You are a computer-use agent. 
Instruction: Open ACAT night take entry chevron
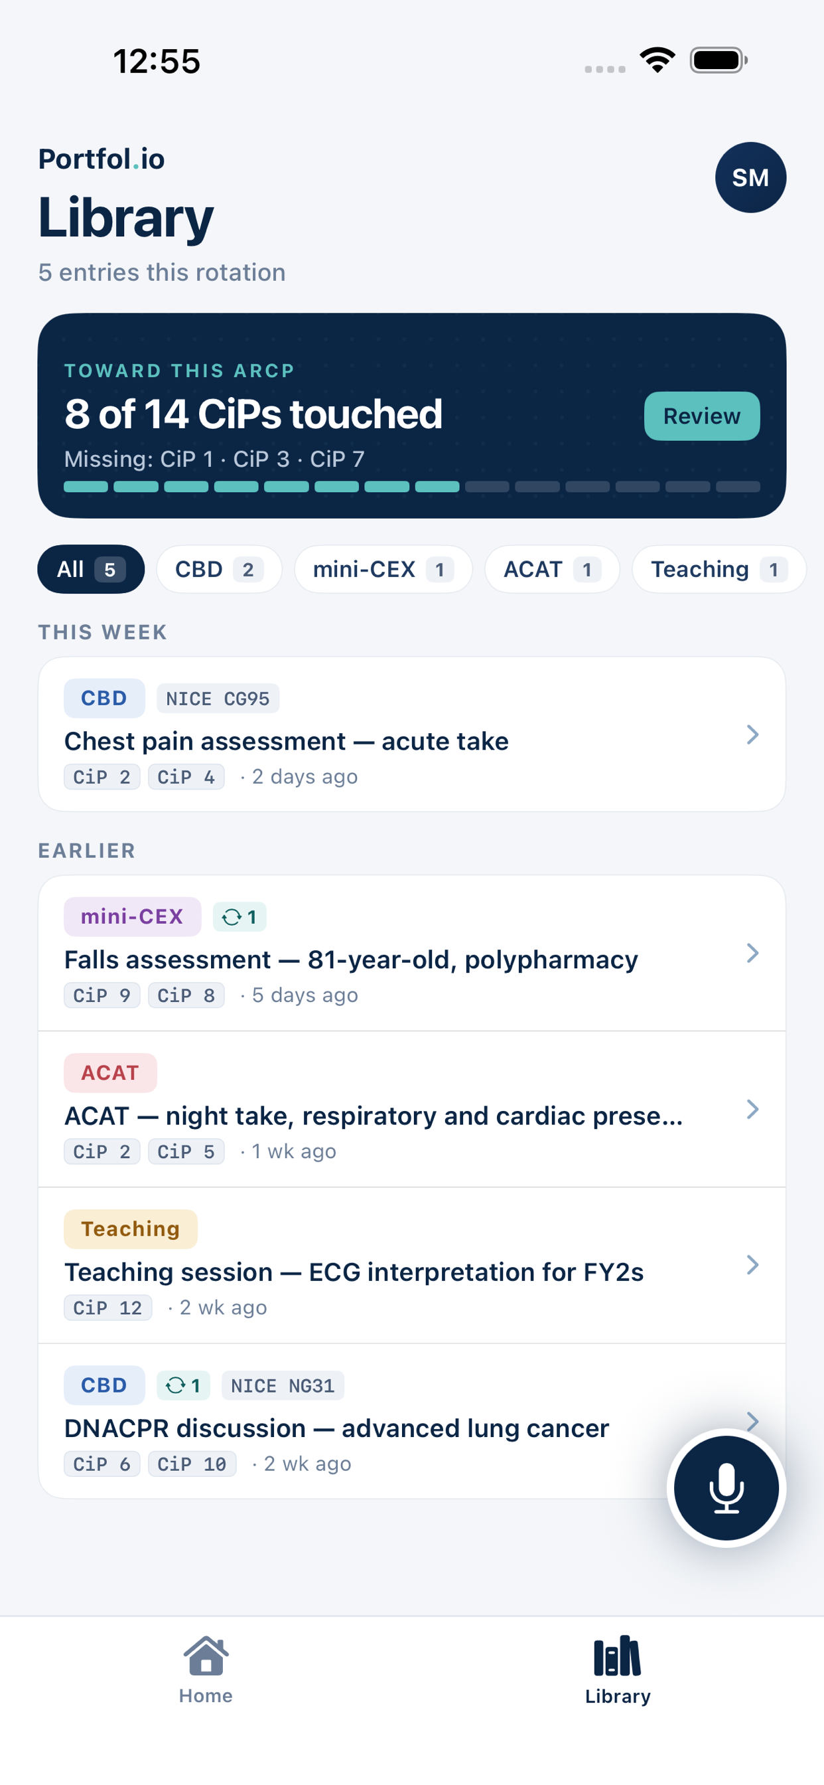click(752, 1109)
